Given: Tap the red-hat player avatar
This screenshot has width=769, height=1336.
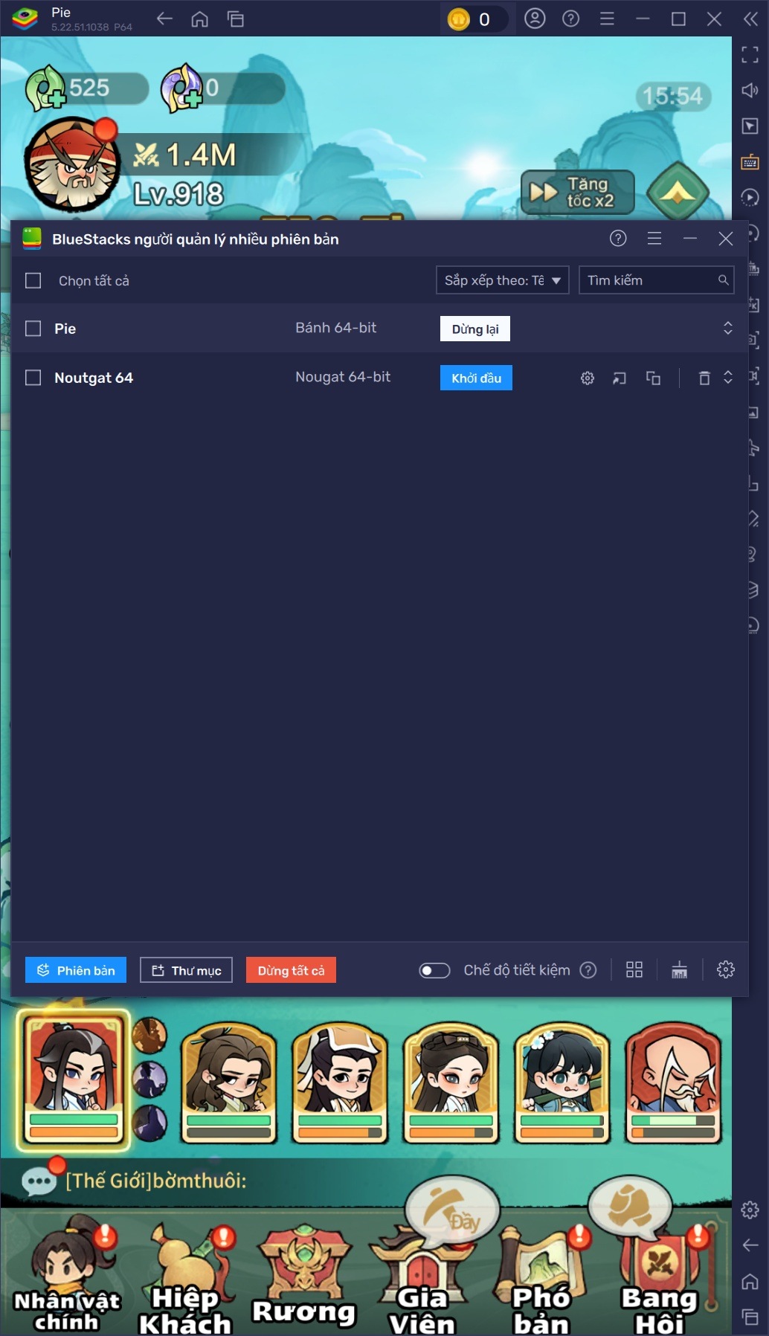Looking at the screenshot, I should [72, 164].
